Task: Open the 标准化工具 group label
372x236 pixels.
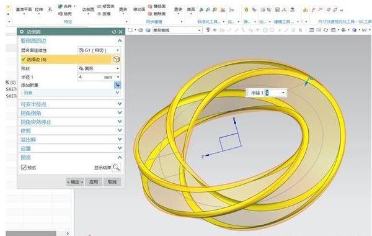Action: 209,22
